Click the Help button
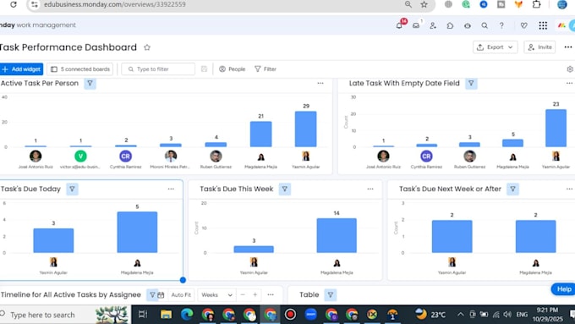This screenshot has height=324, width=575. [x=564, y=289]
